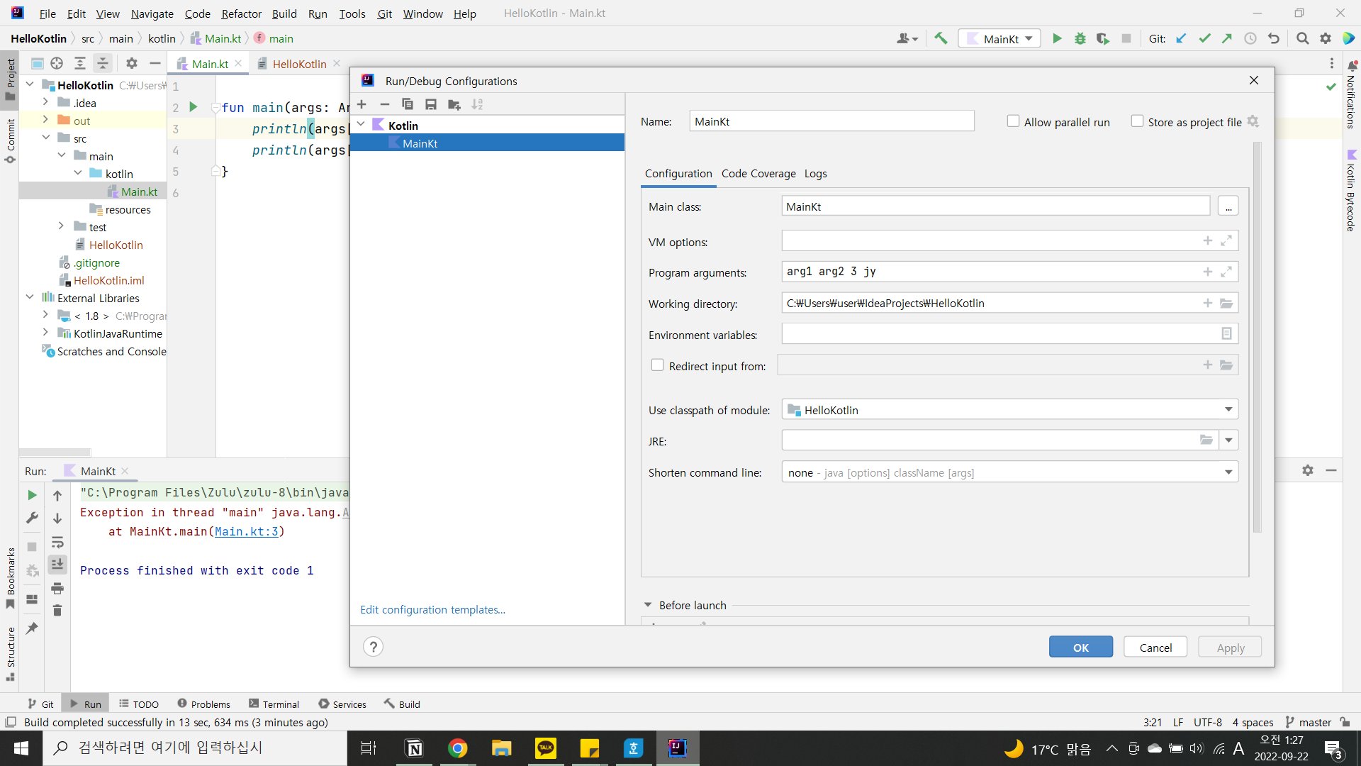Collapse External Libraries node
1361x766 pixels.
[x=30, y=297]
